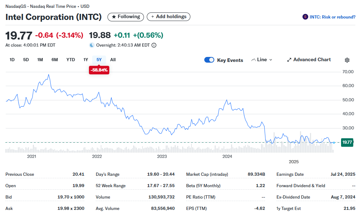Click Earnings Date value Jul 24, 2025

343,174
